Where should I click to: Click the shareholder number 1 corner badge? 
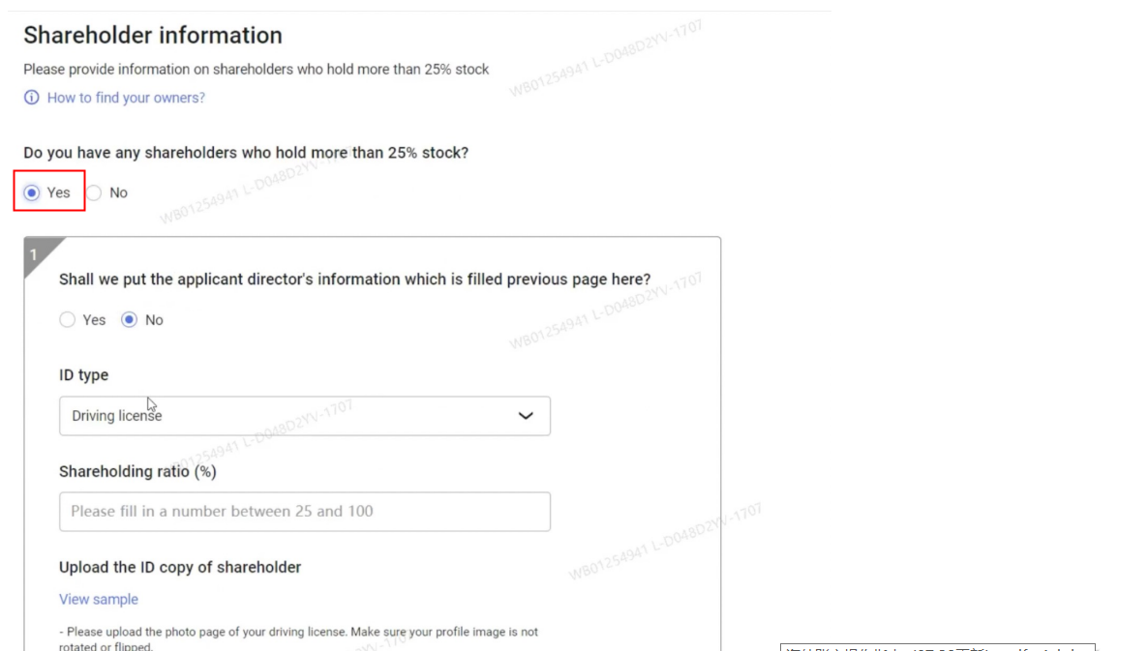(35, 253)
